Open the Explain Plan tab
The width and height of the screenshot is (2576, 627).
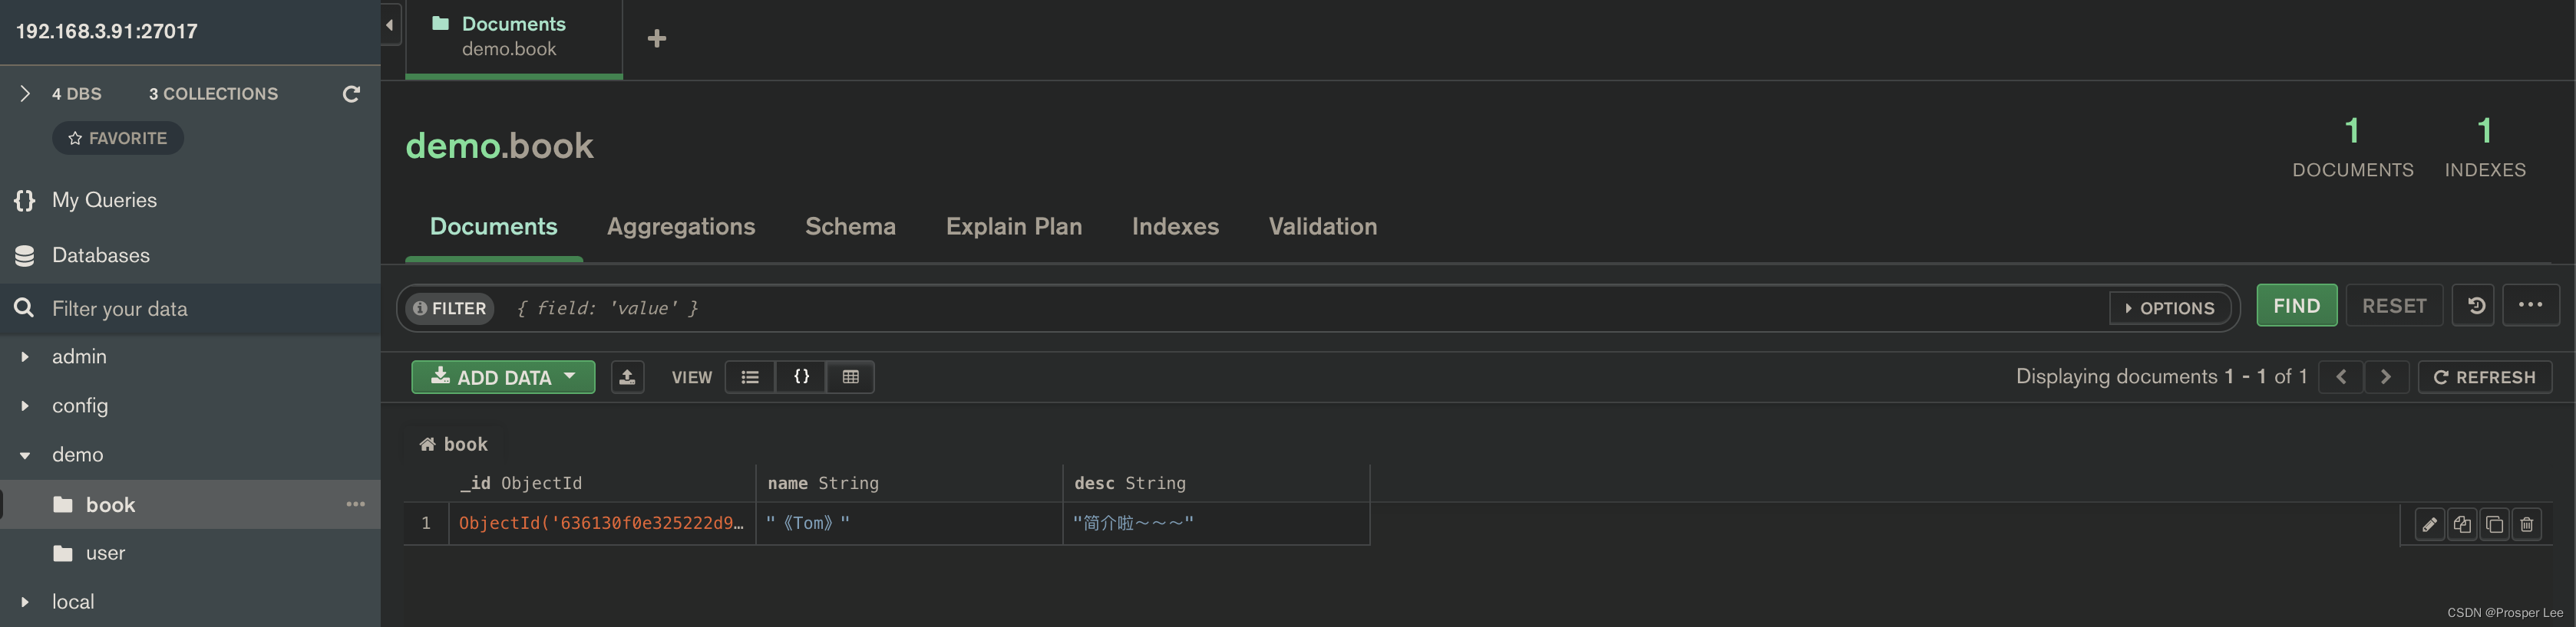1014,227
